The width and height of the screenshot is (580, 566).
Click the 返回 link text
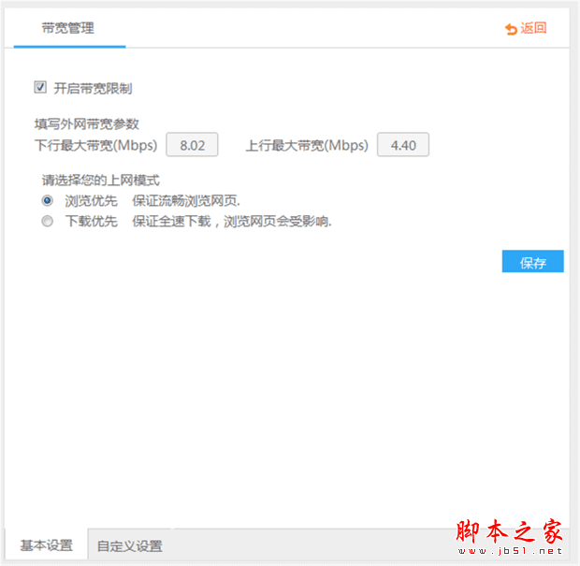[533, 28]
